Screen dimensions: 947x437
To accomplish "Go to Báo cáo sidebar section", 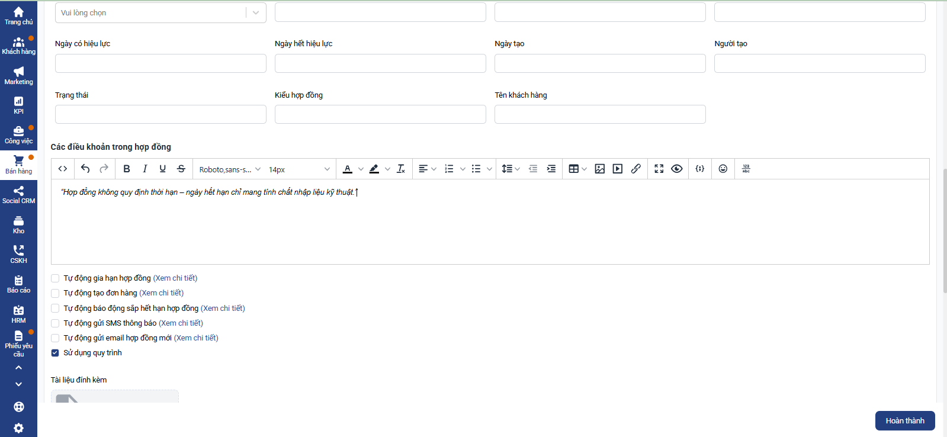I will coord(18,284).
